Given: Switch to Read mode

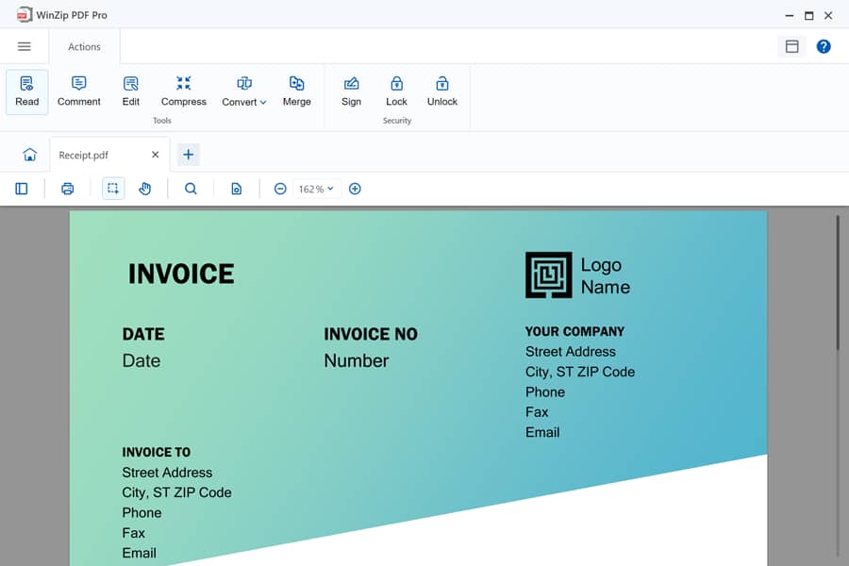Looking at the screenshot, I should tap(26, 92).
